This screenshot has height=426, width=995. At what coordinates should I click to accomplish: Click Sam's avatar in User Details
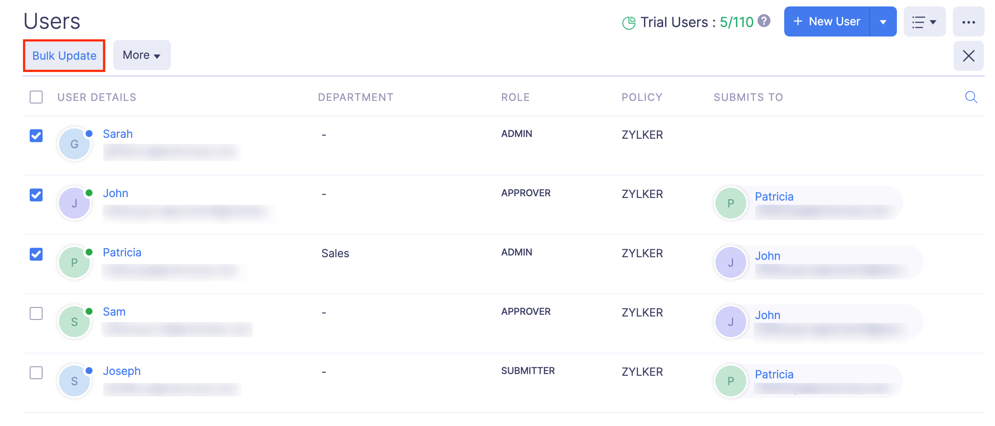(74, 321)
